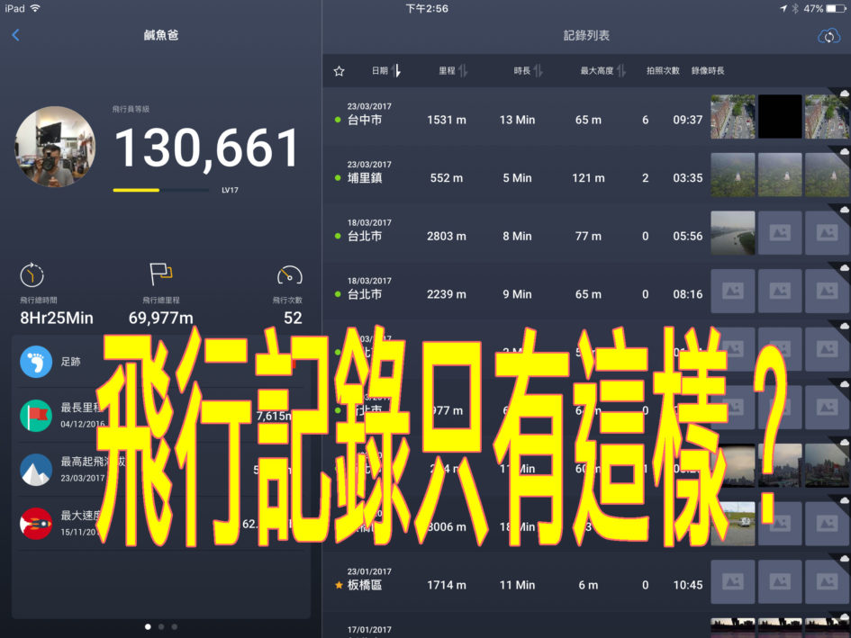Unstar the 板橋區 flight record

(339, 585)
